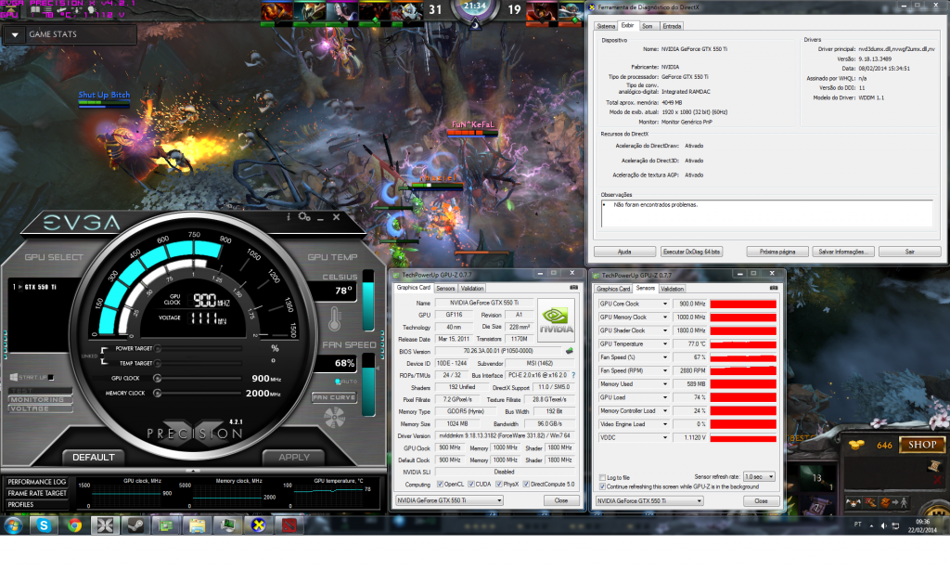
Task: Open Chrome from the taskbar
Action: pyautogui.click(x=74, y=525)
